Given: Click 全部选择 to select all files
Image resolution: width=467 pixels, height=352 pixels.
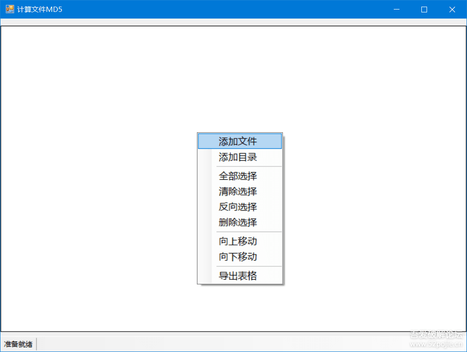Looking at the screenshot, I should 238,176.
